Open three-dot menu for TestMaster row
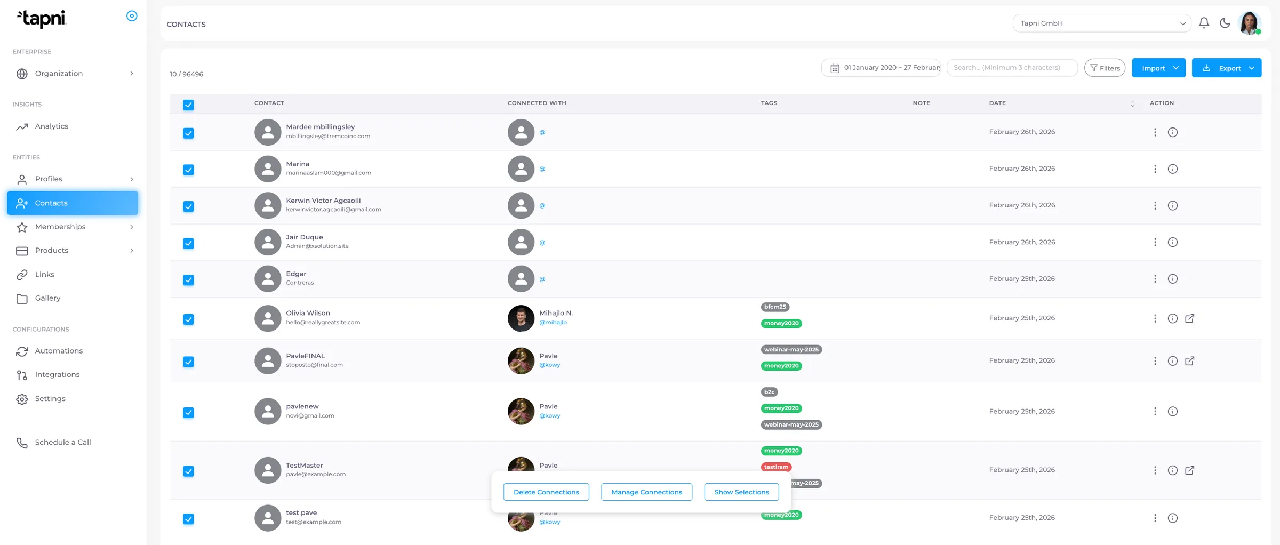Viewport: 1280px width, 545px height. click(1155, 470)
